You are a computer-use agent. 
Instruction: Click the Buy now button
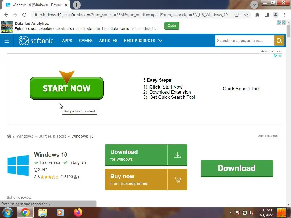146,179
